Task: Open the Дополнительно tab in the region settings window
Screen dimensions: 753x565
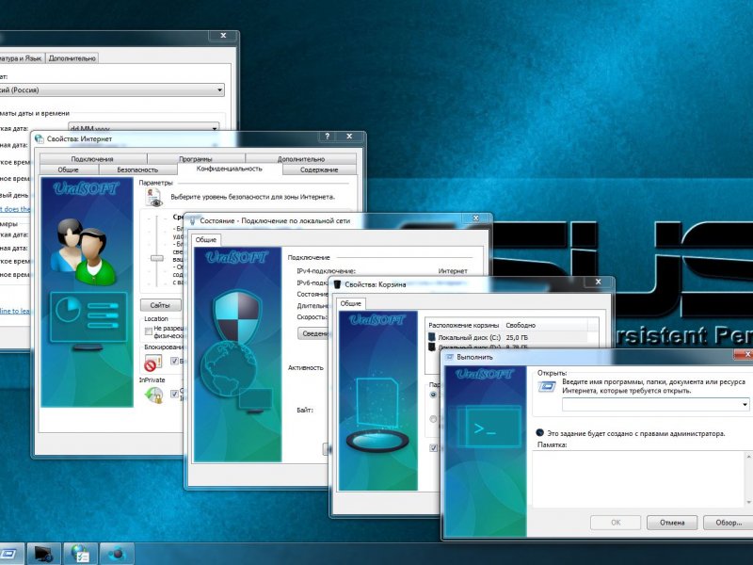Action: coord(72,58)
